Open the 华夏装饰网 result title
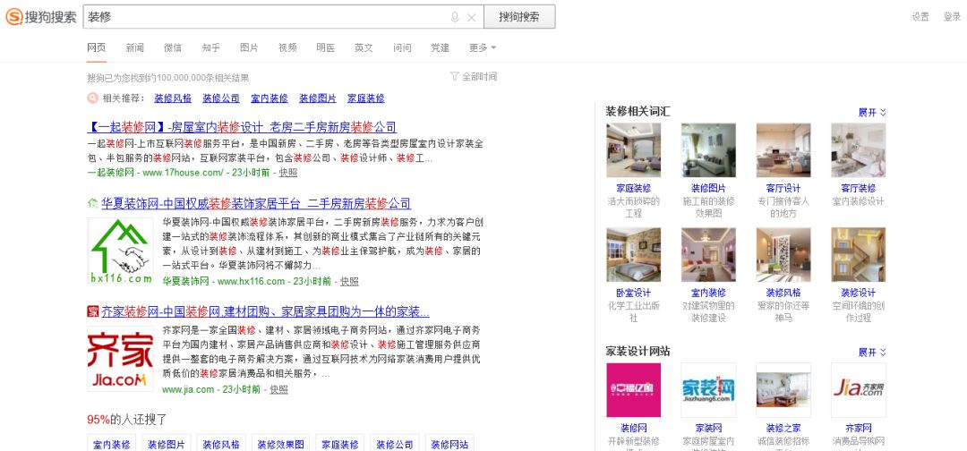This screenshot has height=451, width=967. point(256,203)
